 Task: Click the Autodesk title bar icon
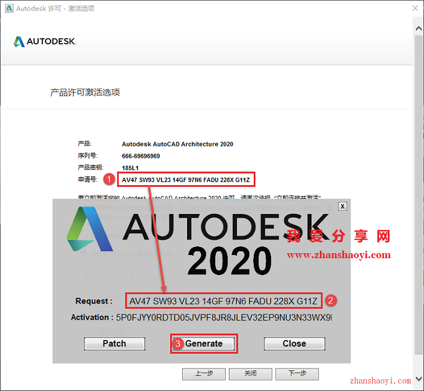[x=9, y=8]
